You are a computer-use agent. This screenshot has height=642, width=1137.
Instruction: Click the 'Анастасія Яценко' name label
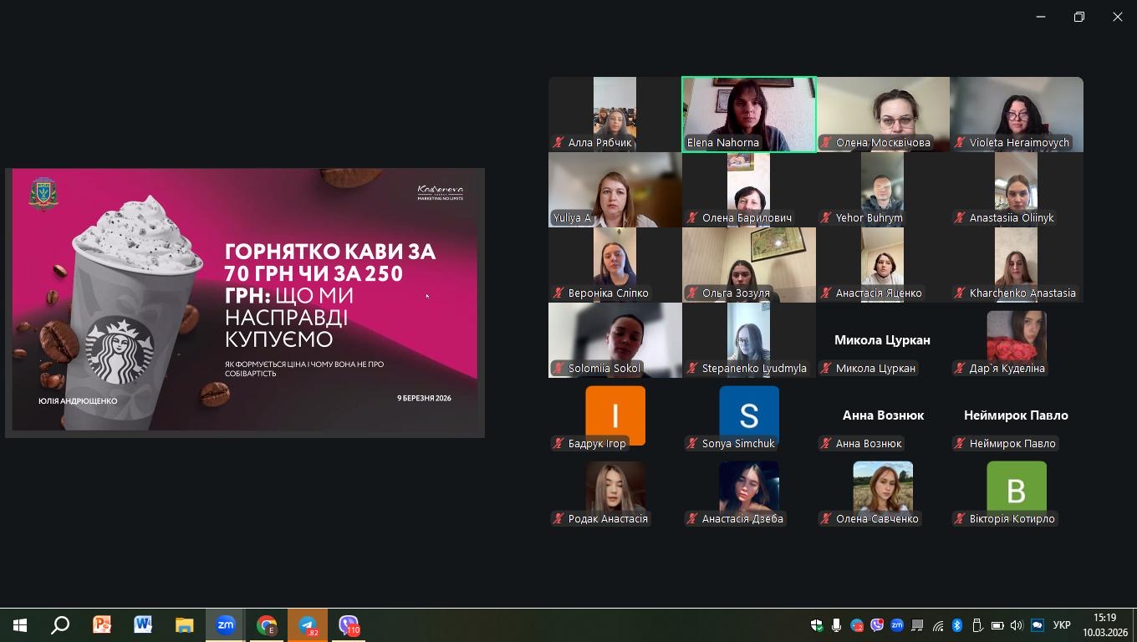point(879,293)
